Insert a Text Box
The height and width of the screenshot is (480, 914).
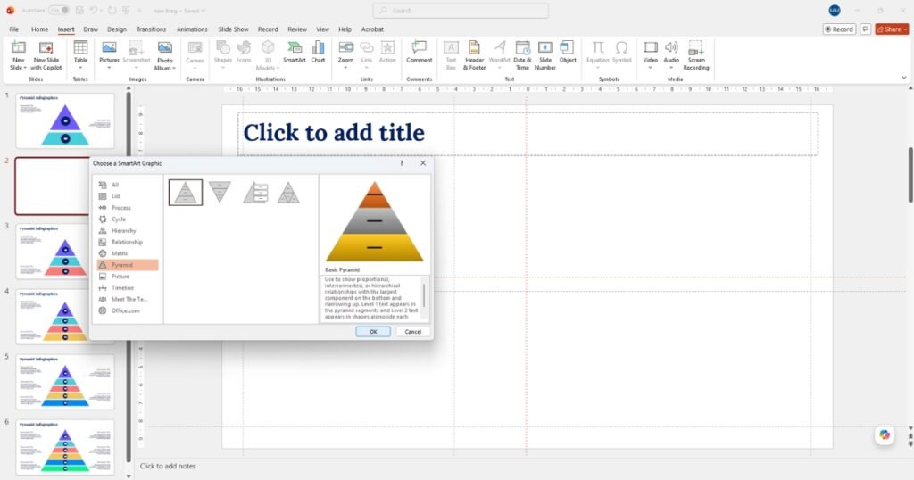(x=451, y=54)
